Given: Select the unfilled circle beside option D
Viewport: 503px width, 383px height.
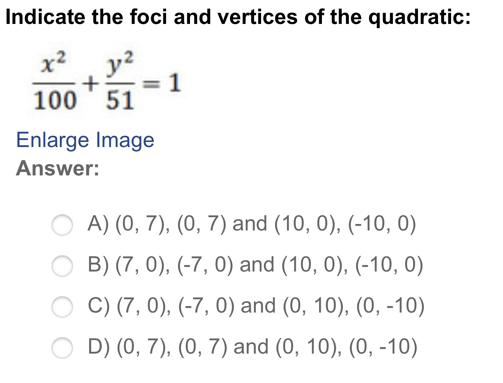Looking at the screenshot, I should pyautogui.click(x=63, y=347).
